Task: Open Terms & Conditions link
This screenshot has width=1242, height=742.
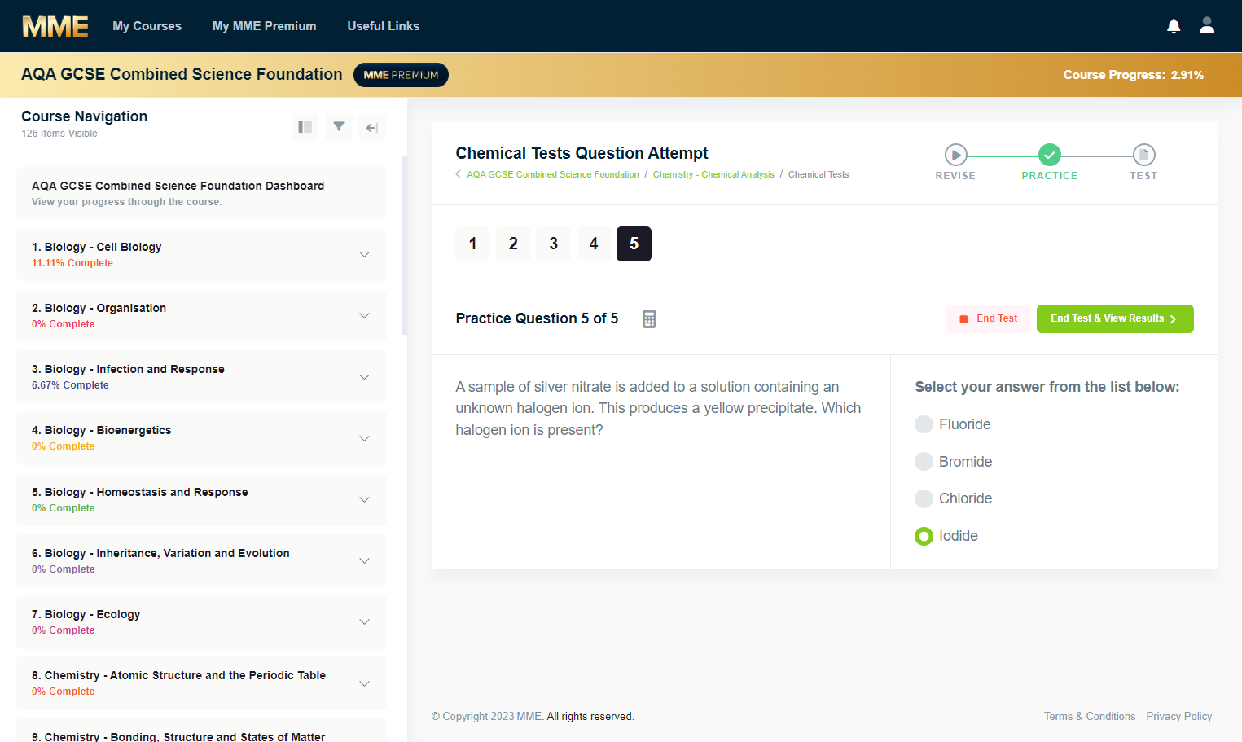Action: coord(1090,716)
